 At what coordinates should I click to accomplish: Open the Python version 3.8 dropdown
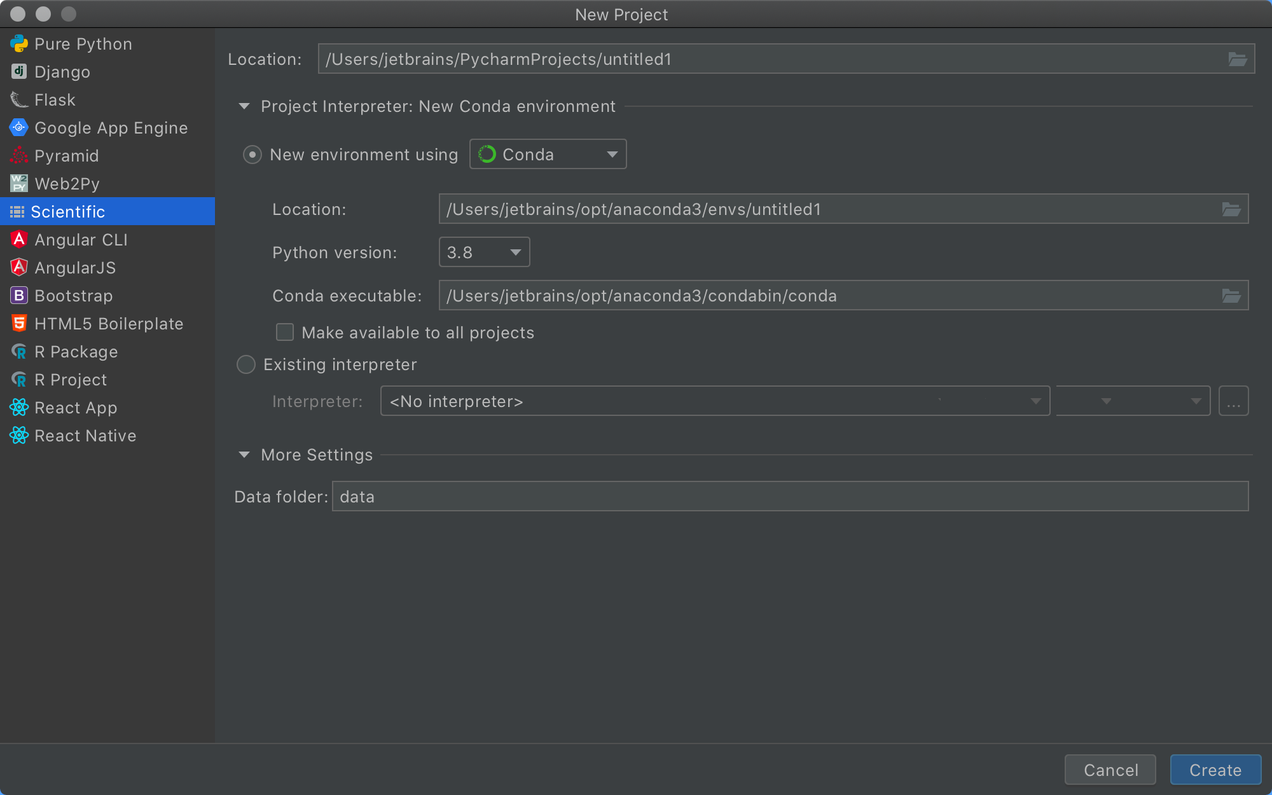484,252
